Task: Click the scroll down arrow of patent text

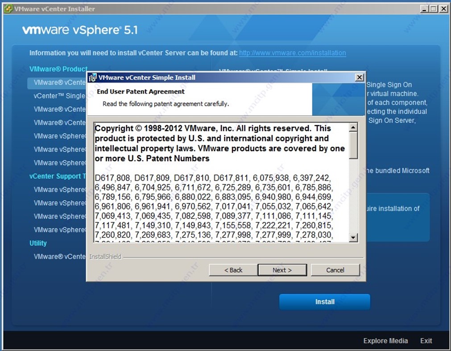Action: pyautogui.click(x=353, y=237)
